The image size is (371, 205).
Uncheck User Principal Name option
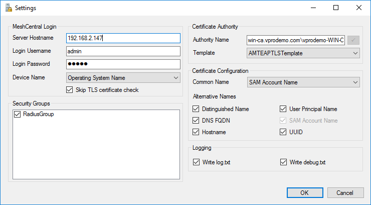click(x=283, y=109)
